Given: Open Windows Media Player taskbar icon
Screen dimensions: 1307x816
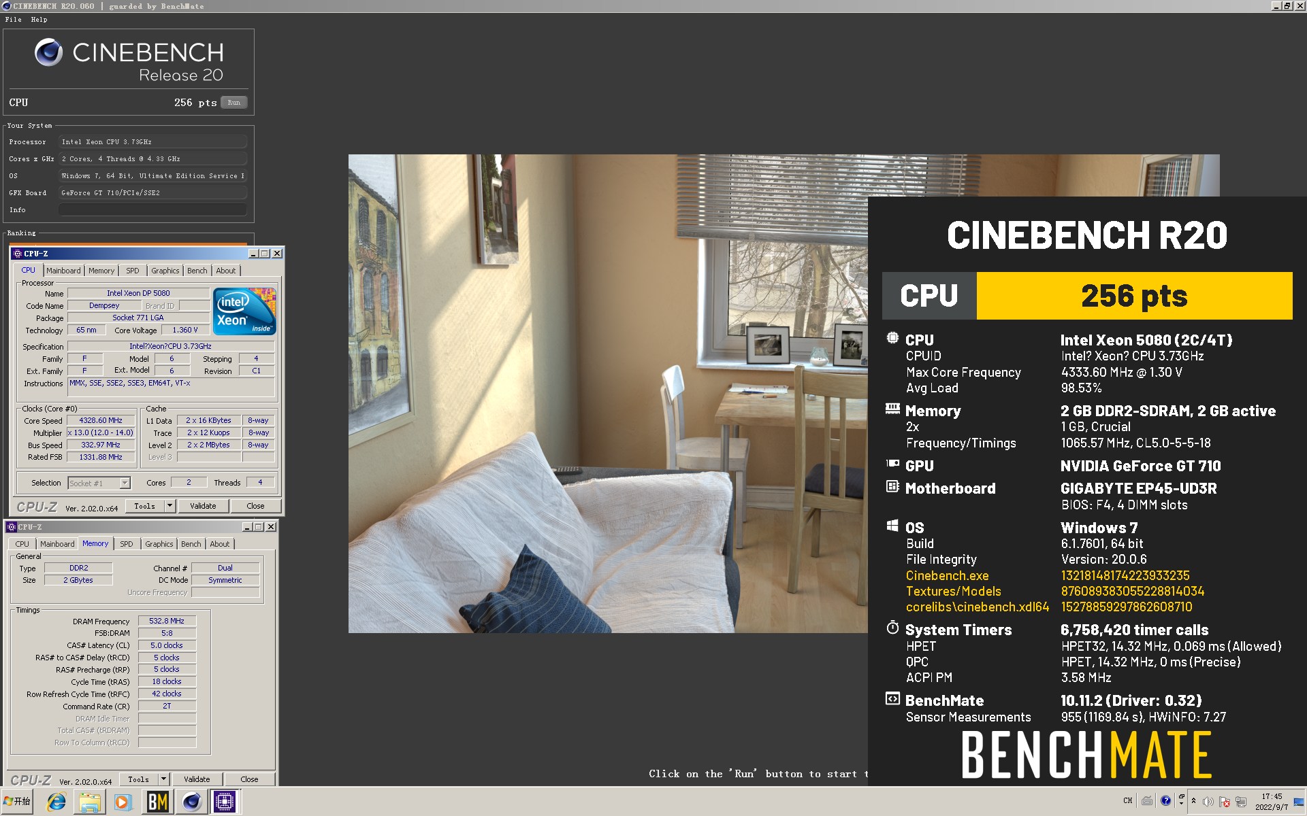Looking at the screenshot, I should point(123,802).
